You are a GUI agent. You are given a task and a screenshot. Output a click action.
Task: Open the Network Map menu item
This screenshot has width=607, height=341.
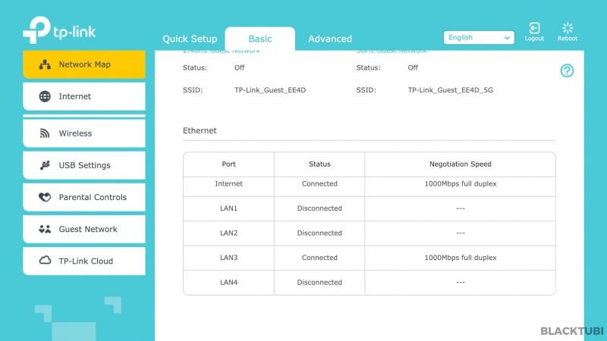coord(84,64)
